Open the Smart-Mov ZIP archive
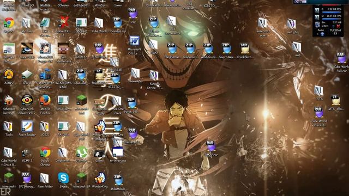 [226, 48]
